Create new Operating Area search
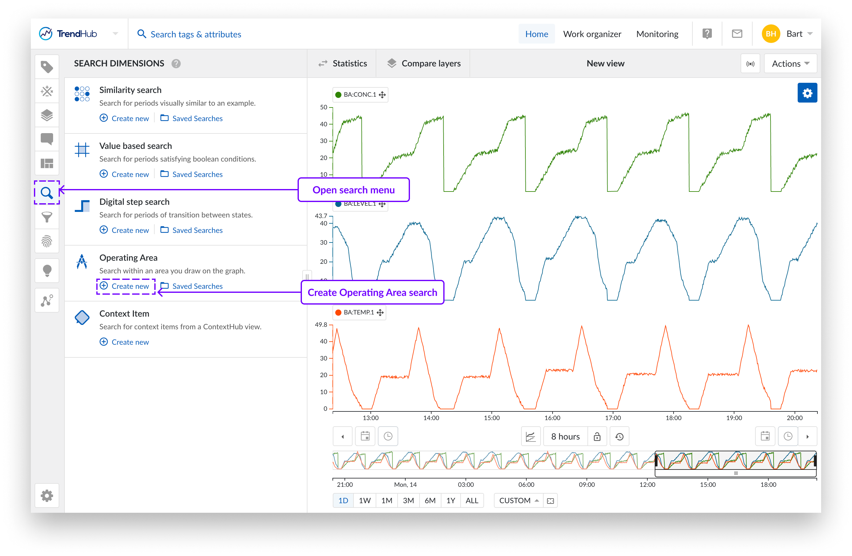 125,286
